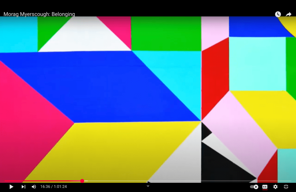Skip to the next video

[x=23, y=187]
